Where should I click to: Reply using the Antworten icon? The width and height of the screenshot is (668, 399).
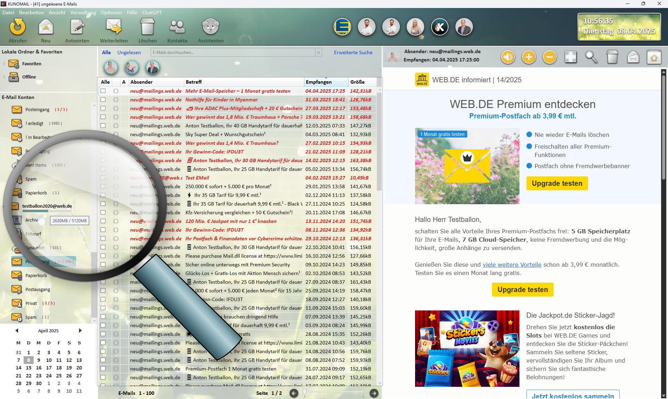77,27
